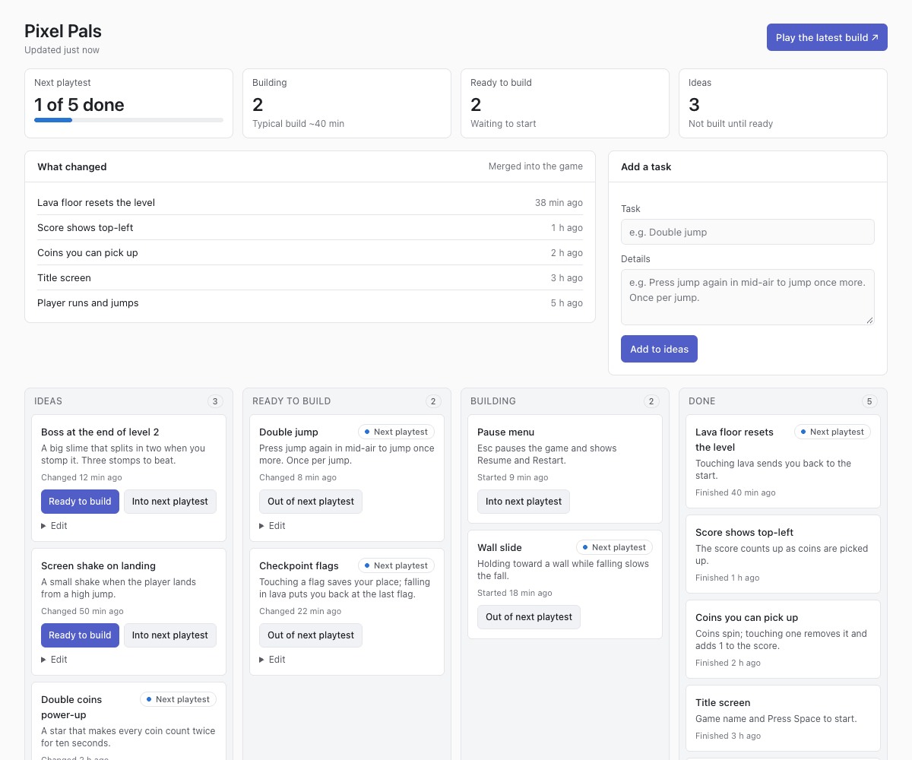
Task: Expand Edit on Checkpoint flags card
Action: click(x=272, y=660)
